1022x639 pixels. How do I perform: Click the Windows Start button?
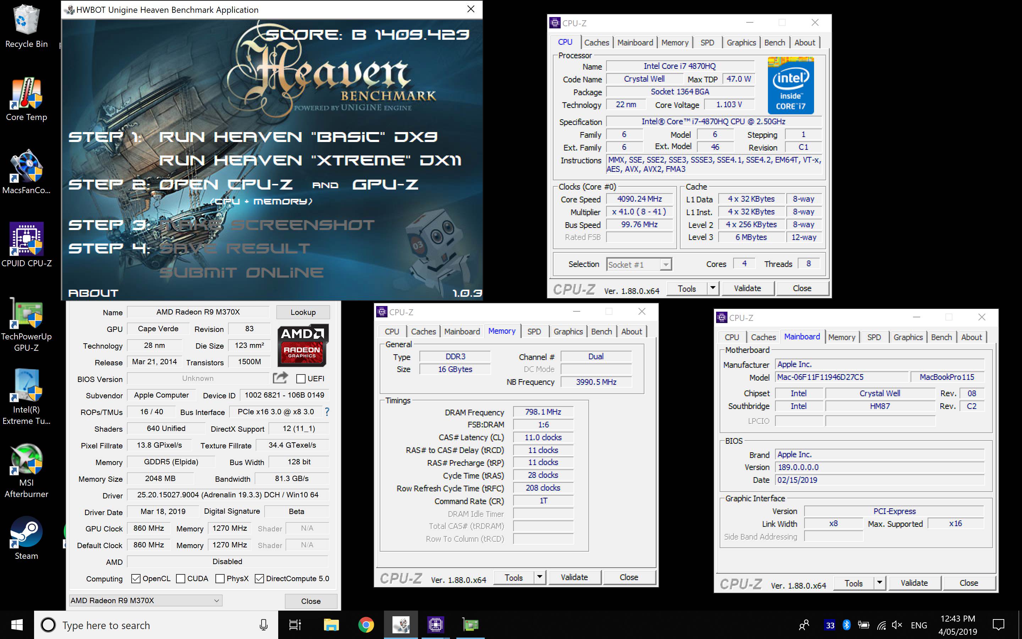[17, 625]
